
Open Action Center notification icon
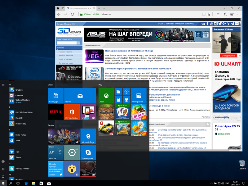coord(244,183)
